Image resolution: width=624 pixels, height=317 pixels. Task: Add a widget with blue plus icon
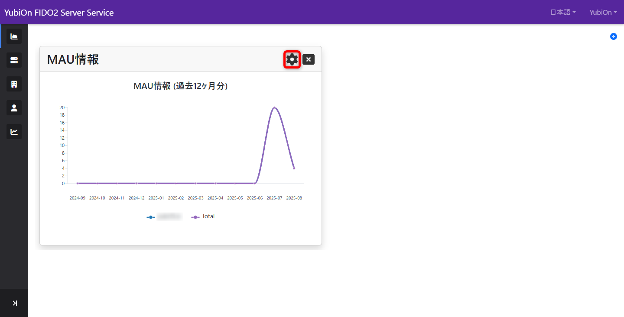click(613, 36)
